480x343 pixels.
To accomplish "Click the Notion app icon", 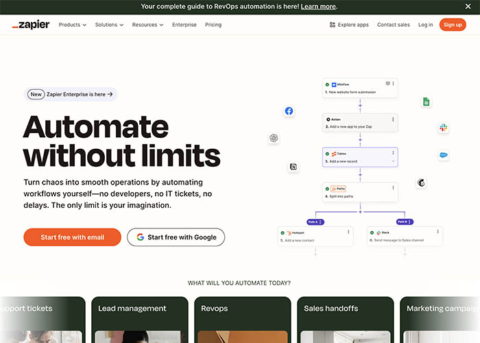I will tap(293, 167).
